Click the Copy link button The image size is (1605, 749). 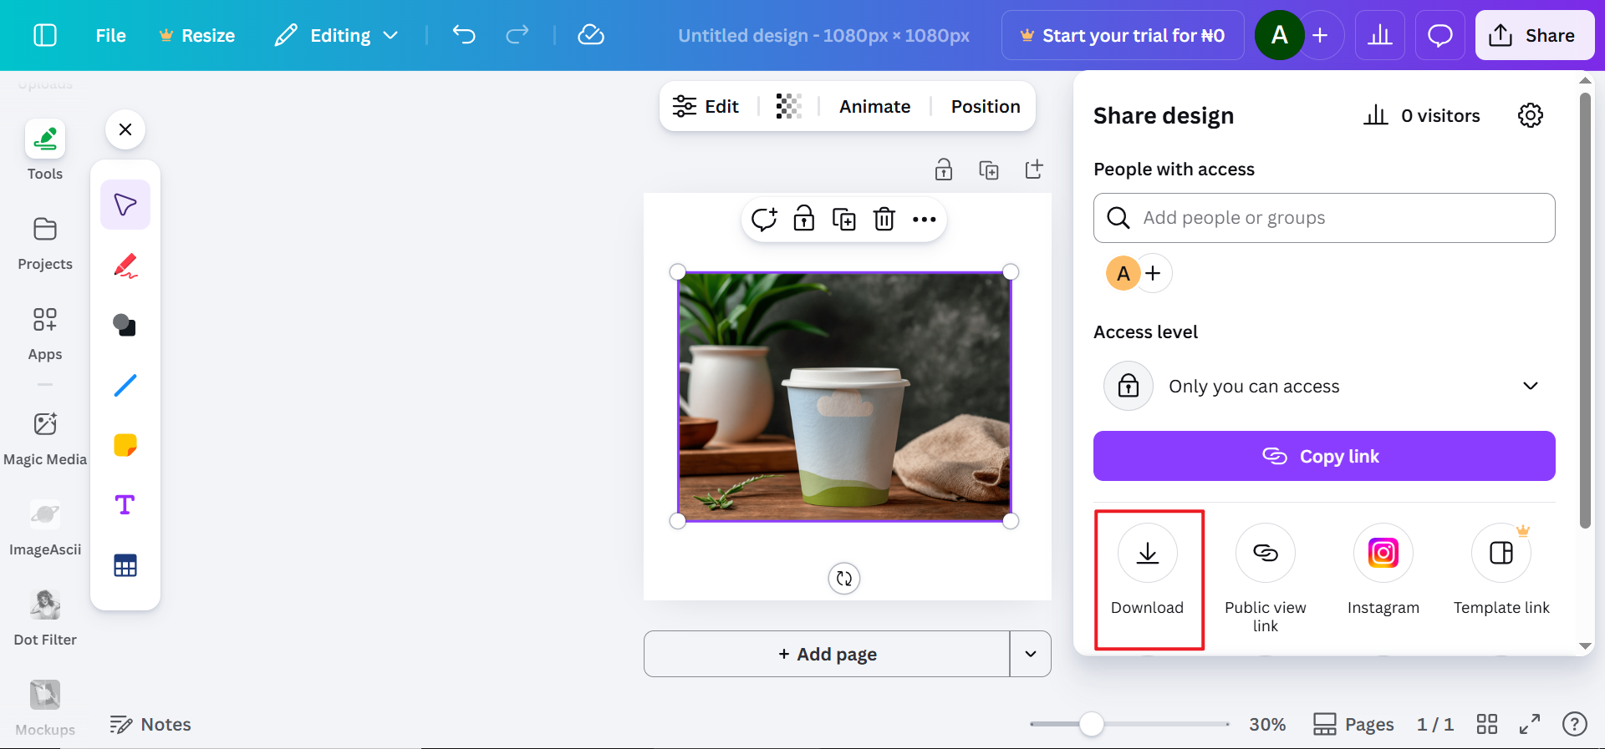(x=1324, y=456)
